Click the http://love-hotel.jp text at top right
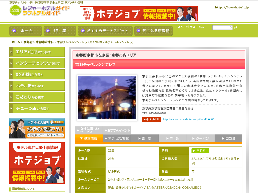 click(232, 7)
